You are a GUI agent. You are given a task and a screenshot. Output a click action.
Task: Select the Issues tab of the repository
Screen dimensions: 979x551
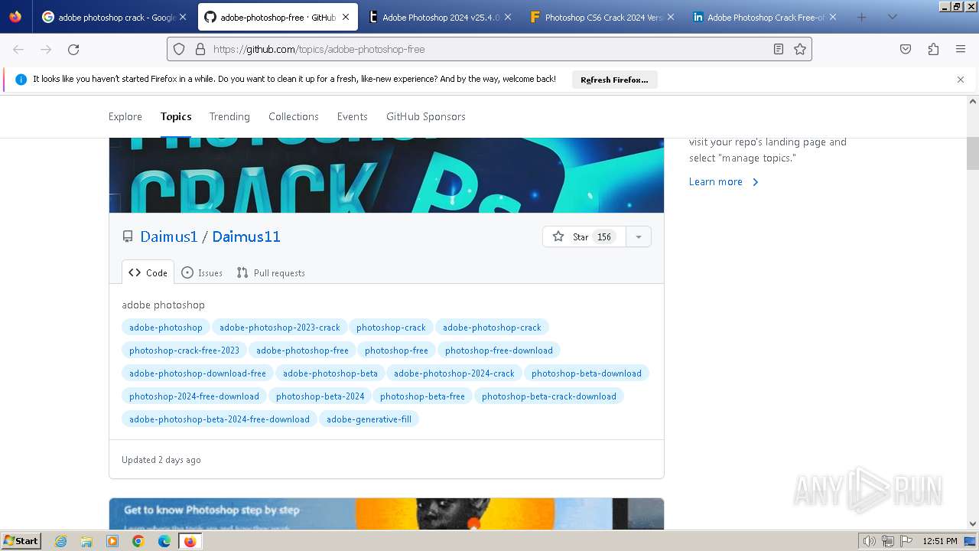[x=202, y=272]
